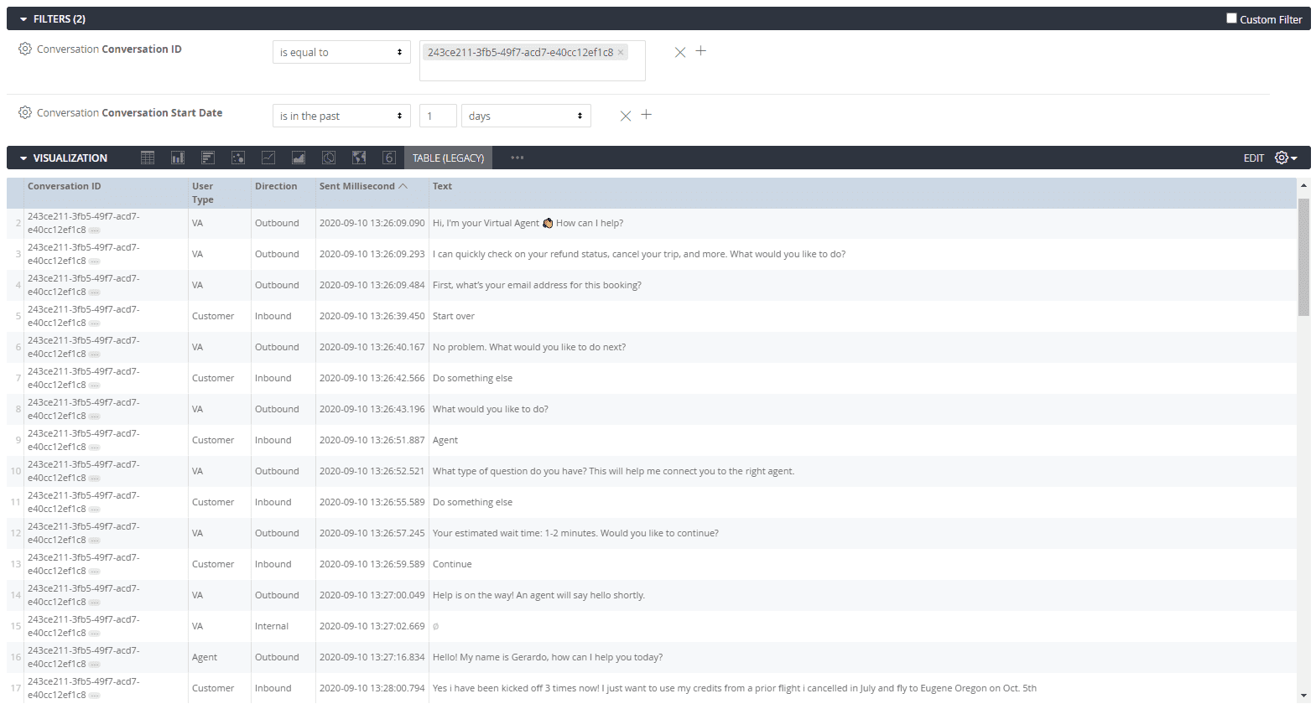
Task: Select the Table (Legacy) visualization tab
Action: coord(448,158)
